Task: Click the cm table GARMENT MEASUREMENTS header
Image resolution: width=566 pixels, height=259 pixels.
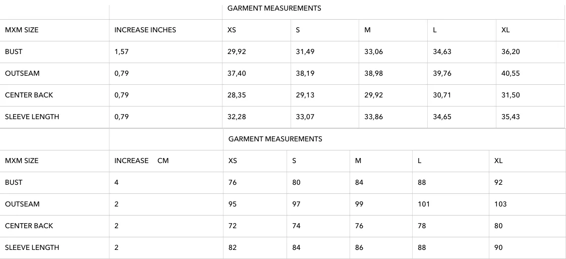Action: pyautogui.click(x=275, y=139)
